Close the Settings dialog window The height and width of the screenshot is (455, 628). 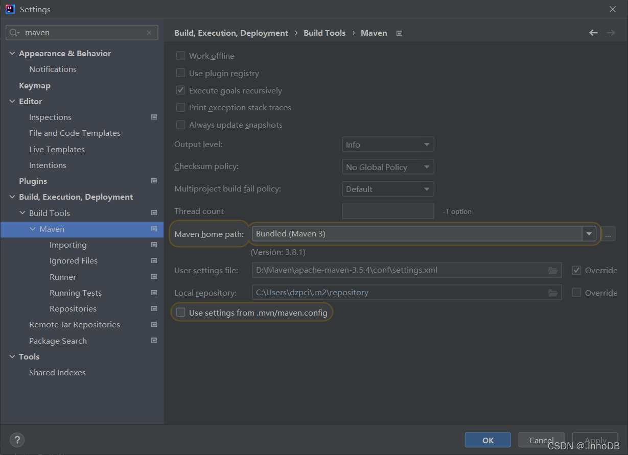point(612,9)
